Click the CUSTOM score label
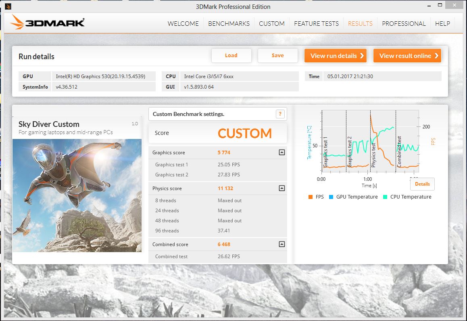Image resolution: width=467 pixels, height=321 pixels. click(244, 133)
